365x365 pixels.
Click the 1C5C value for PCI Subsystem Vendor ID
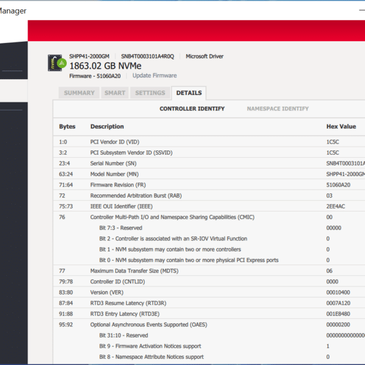(x=333, y=152)
